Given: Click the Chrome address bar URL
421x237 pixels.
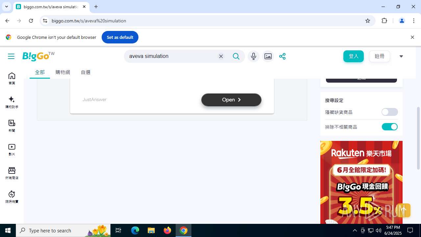Looking at the screenshot, I should [x=89, y=21].
